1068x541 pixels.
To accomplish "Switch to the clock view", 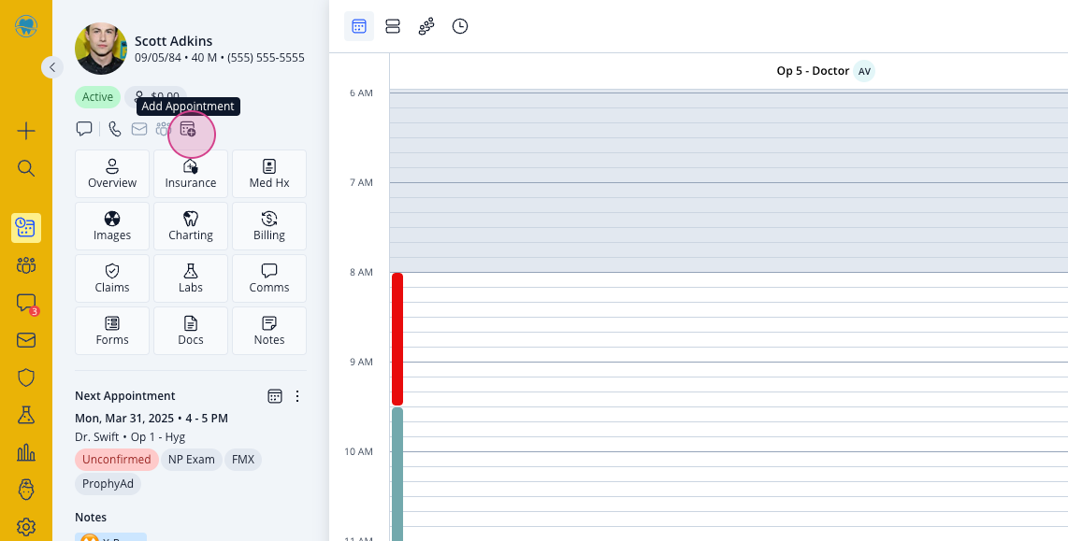I will pos(460,26).
